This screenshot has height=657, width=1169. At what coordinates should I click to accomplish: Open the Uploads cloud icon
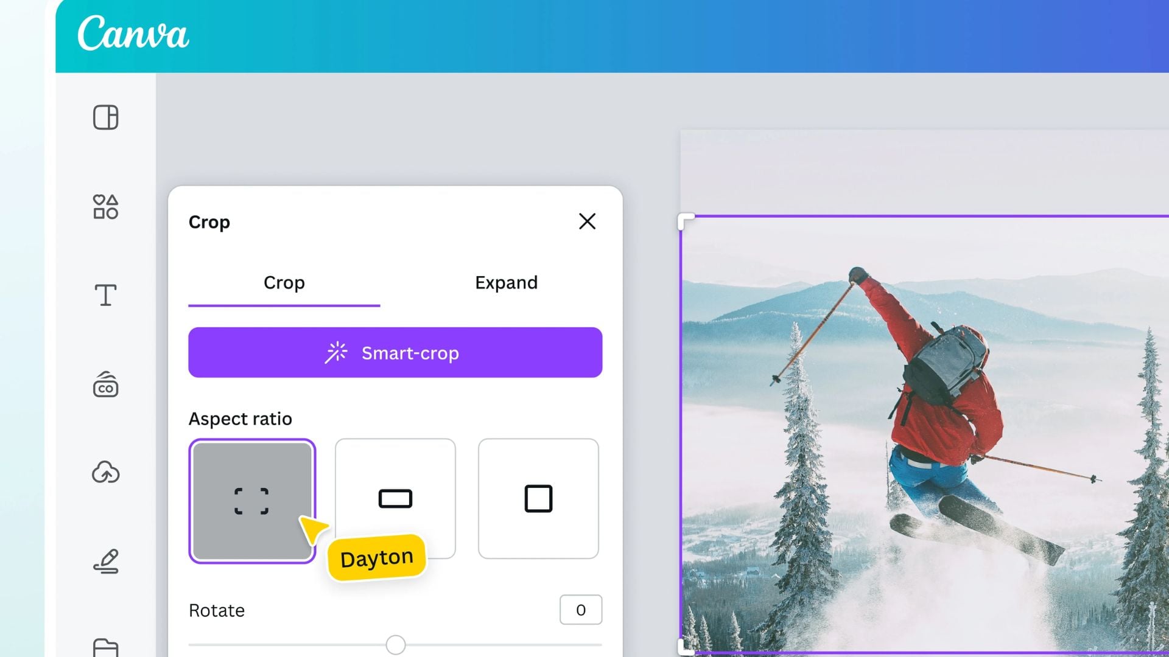pyautogui.click(x=105, y=473)
